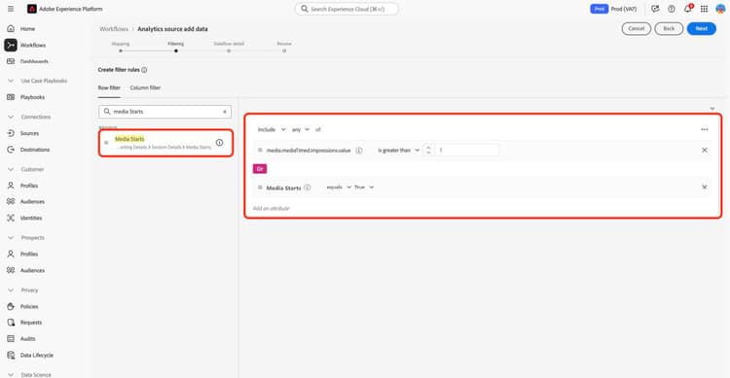Viewport: 730px width, 378px height.
Task: Open Prospects Profiles icon
Action: 11,255
